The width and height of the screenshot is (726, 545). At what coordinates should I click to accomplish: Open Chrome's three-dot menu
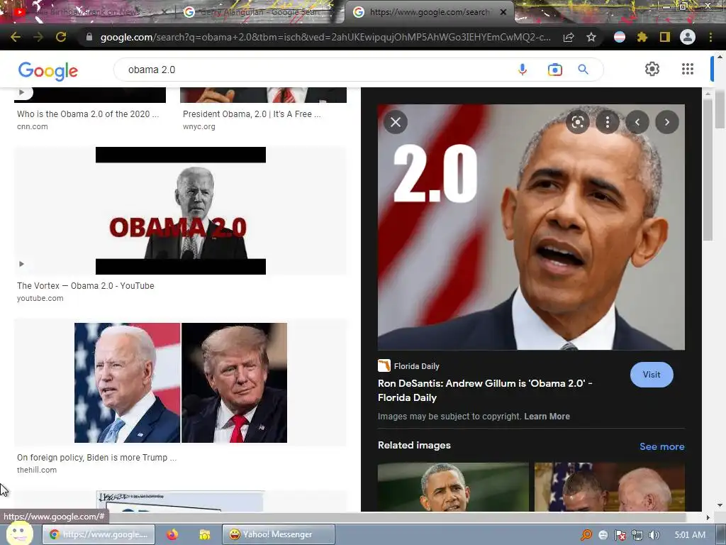710,37
